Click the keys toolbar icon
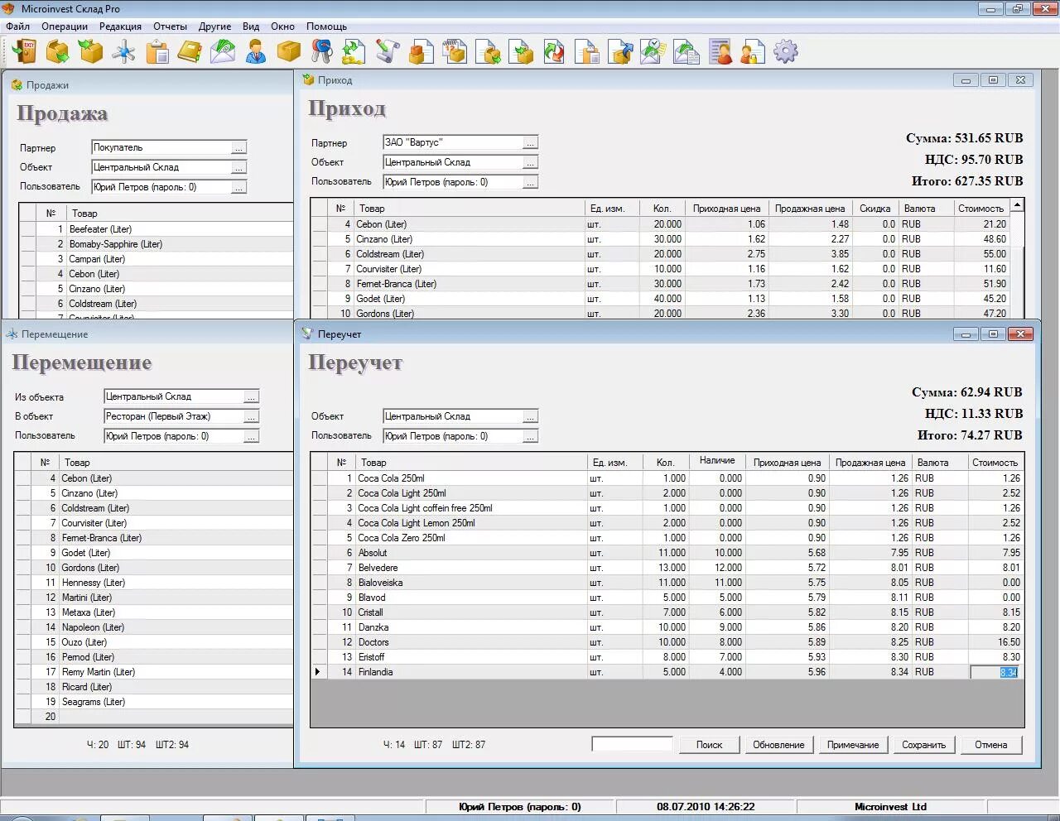The height and width of the screenshot is (821, 1060). [x=322, y=52]
